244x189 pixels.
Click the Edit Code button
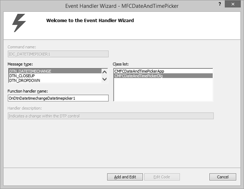click(x=162, y=177)
